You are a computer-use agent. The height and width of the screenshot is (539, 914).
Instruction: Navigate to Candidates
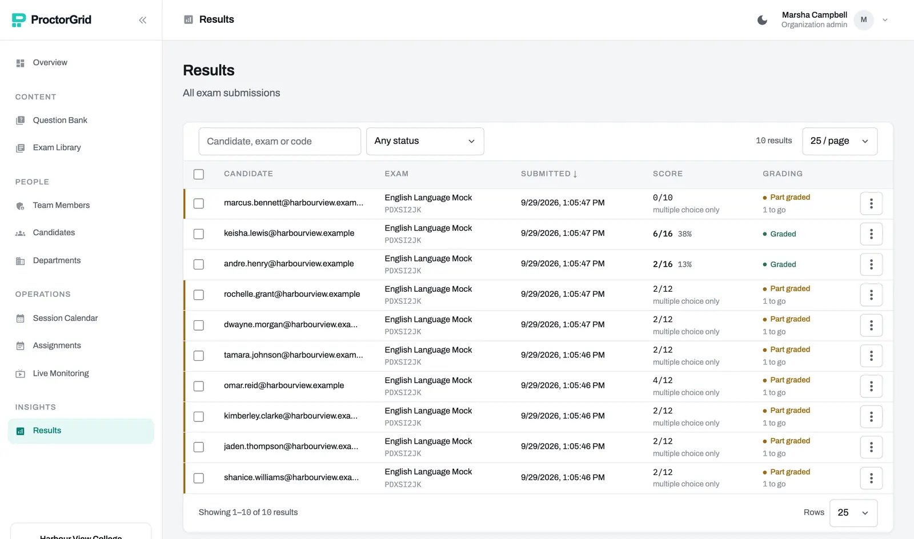(x=81, y=233)
